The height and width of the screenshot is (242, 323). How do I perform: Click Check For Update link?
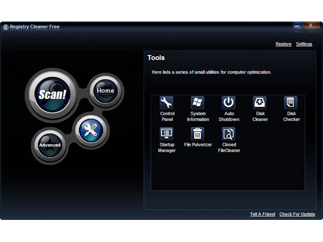(x=297, y=215)
